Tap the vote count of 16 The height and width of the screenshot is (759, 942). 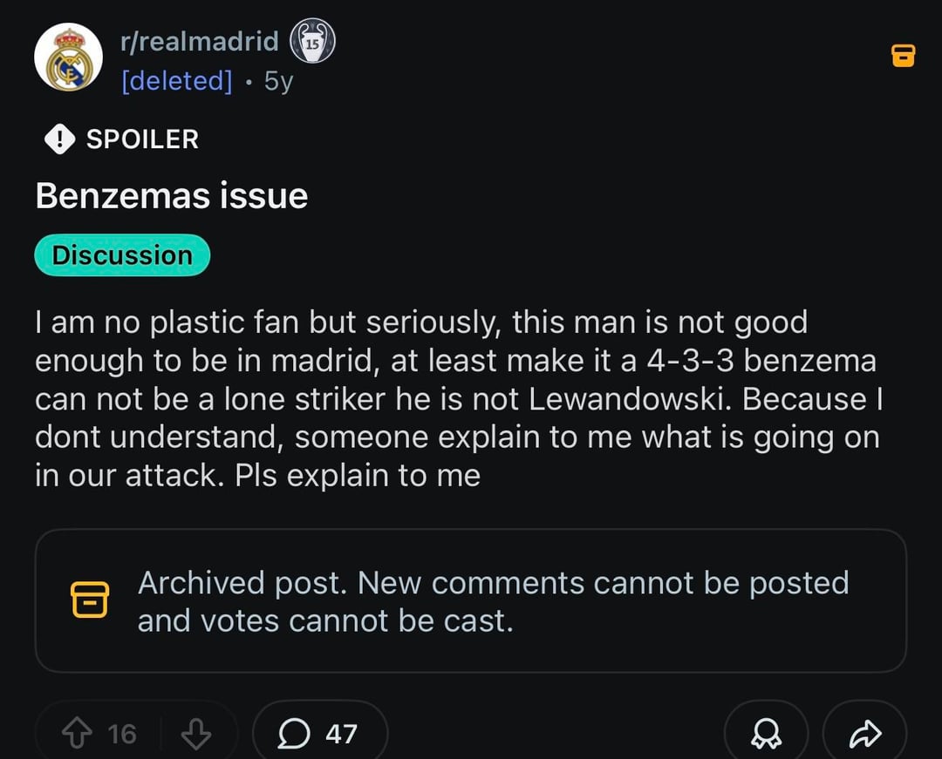pos(122,734)
